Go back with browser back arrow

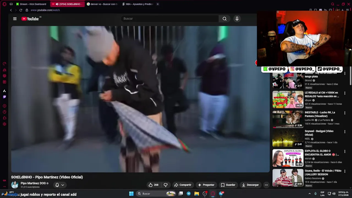click(x=11, y=10)
